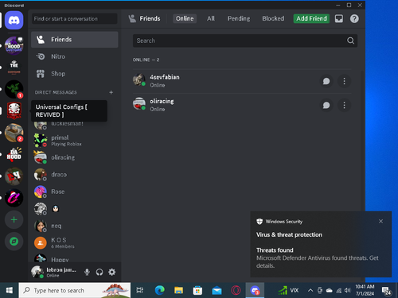Click the Add a Server plus icon
This screenshot has height=298, width=398.
point(14,219)
